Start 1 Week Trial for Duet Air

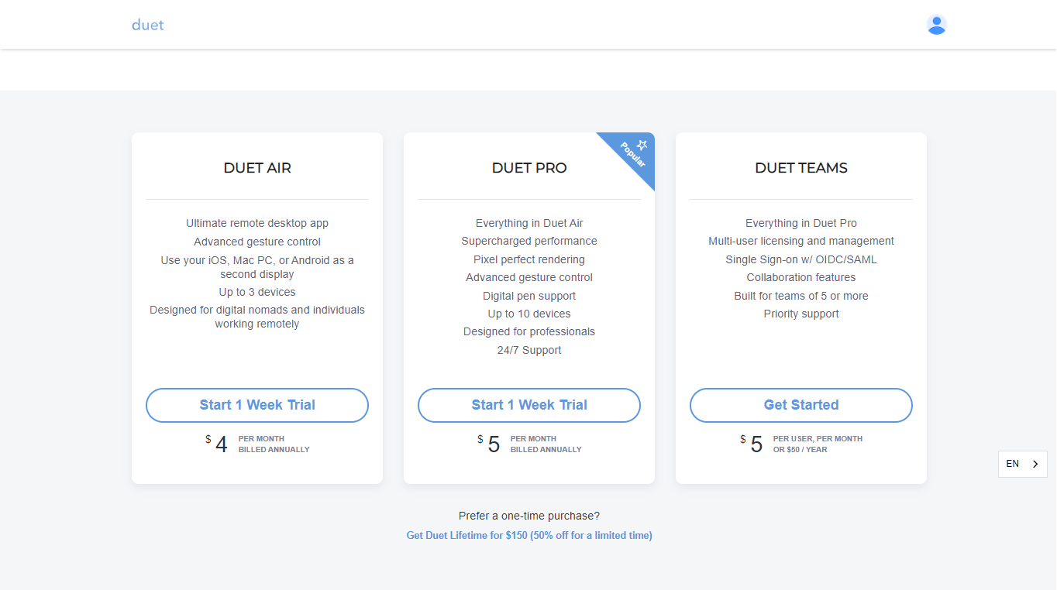pos(257,405)
